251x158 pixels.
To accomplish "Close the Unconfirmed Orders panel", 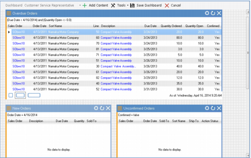I will 219,108.
